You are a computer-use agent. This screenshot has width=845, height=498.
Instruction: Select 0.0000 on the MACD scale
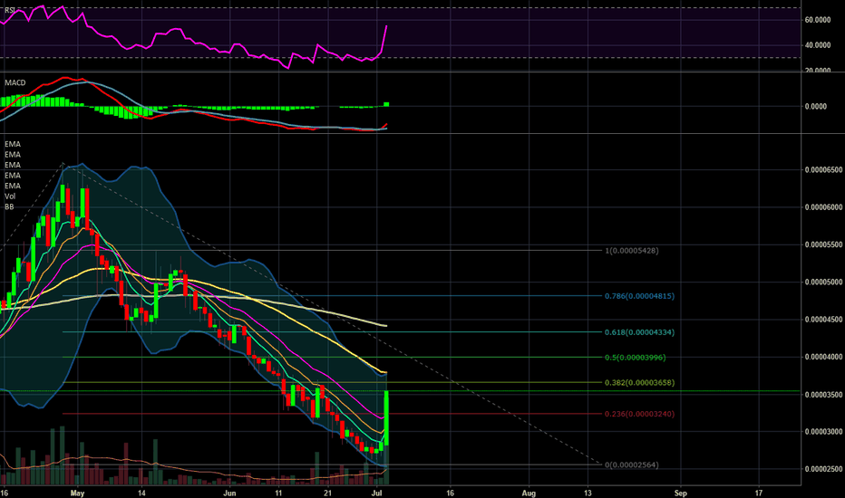[816, 107]
